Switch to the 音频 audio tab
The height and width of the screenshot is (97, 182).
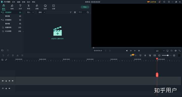(12, 7)
